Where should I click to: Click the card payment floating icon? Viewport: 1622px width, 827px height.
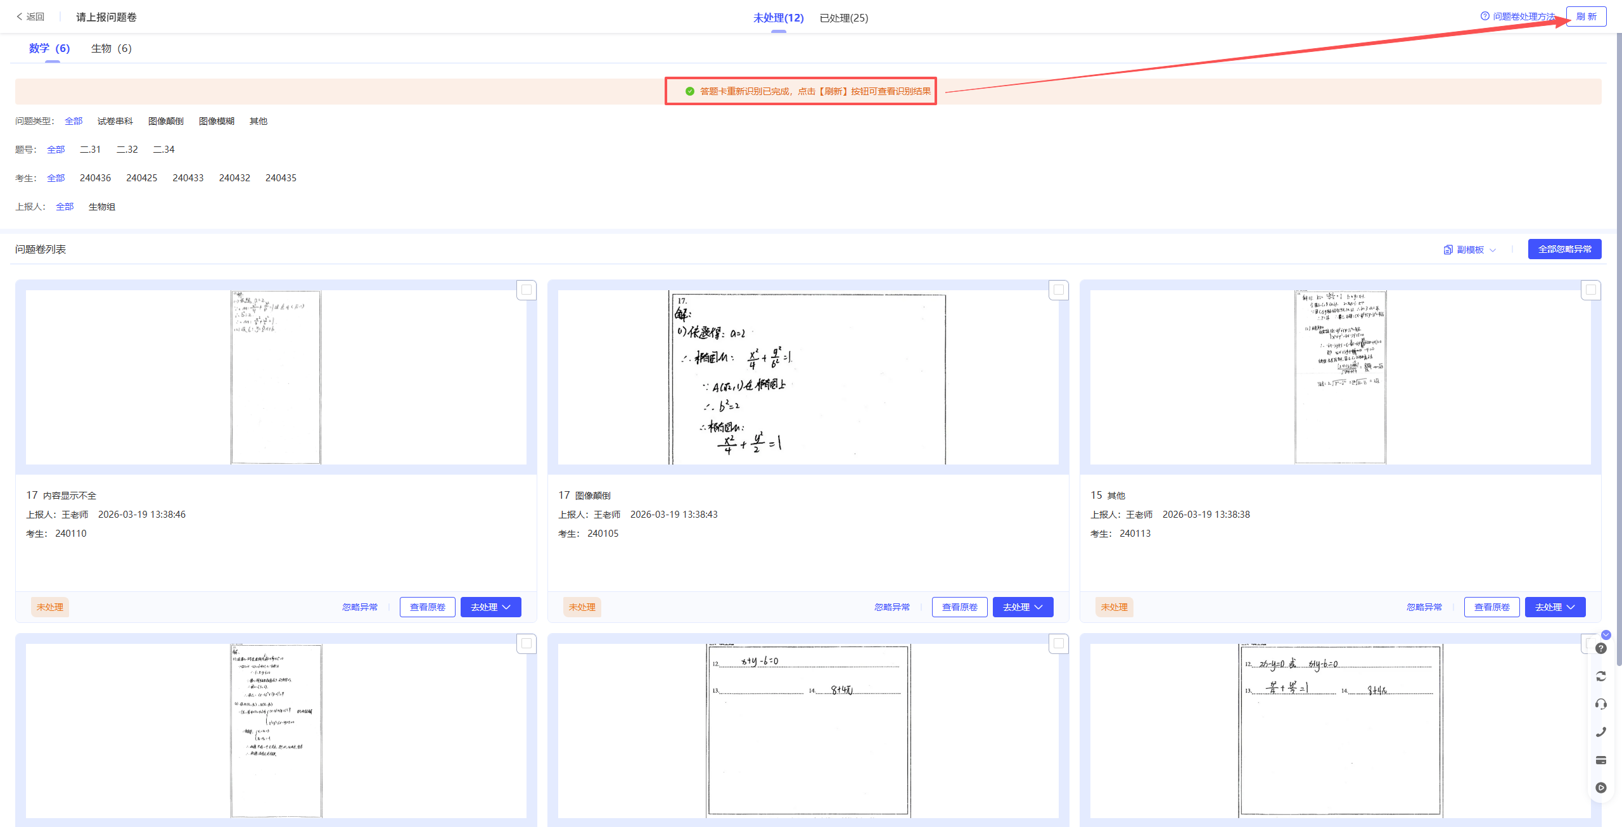point(1600,760)
